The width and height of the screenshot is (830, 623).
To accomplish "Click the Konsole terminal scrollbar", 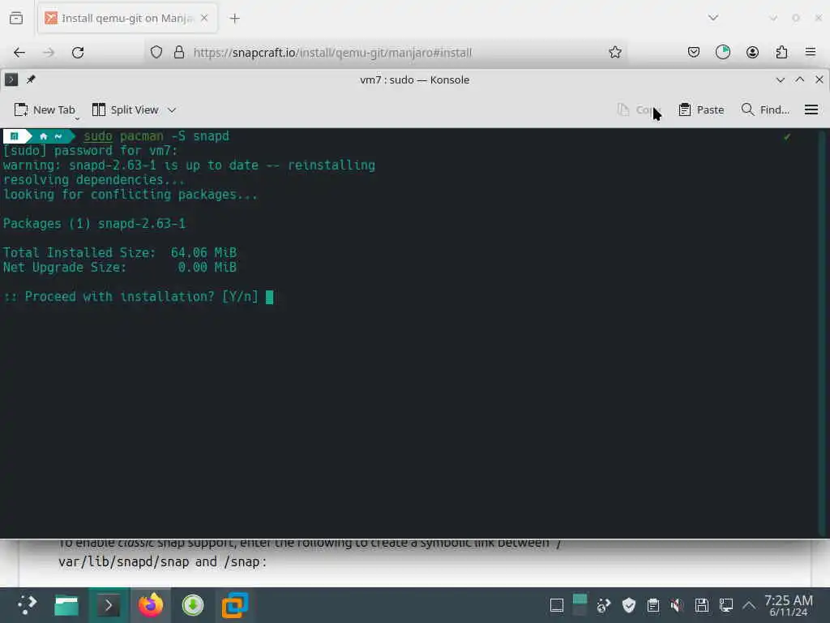I will tap(822, 333).
